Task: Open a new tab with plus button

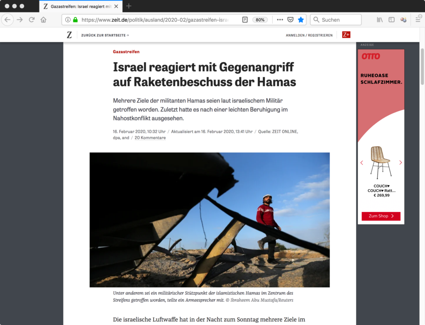Action: point(129,6)
